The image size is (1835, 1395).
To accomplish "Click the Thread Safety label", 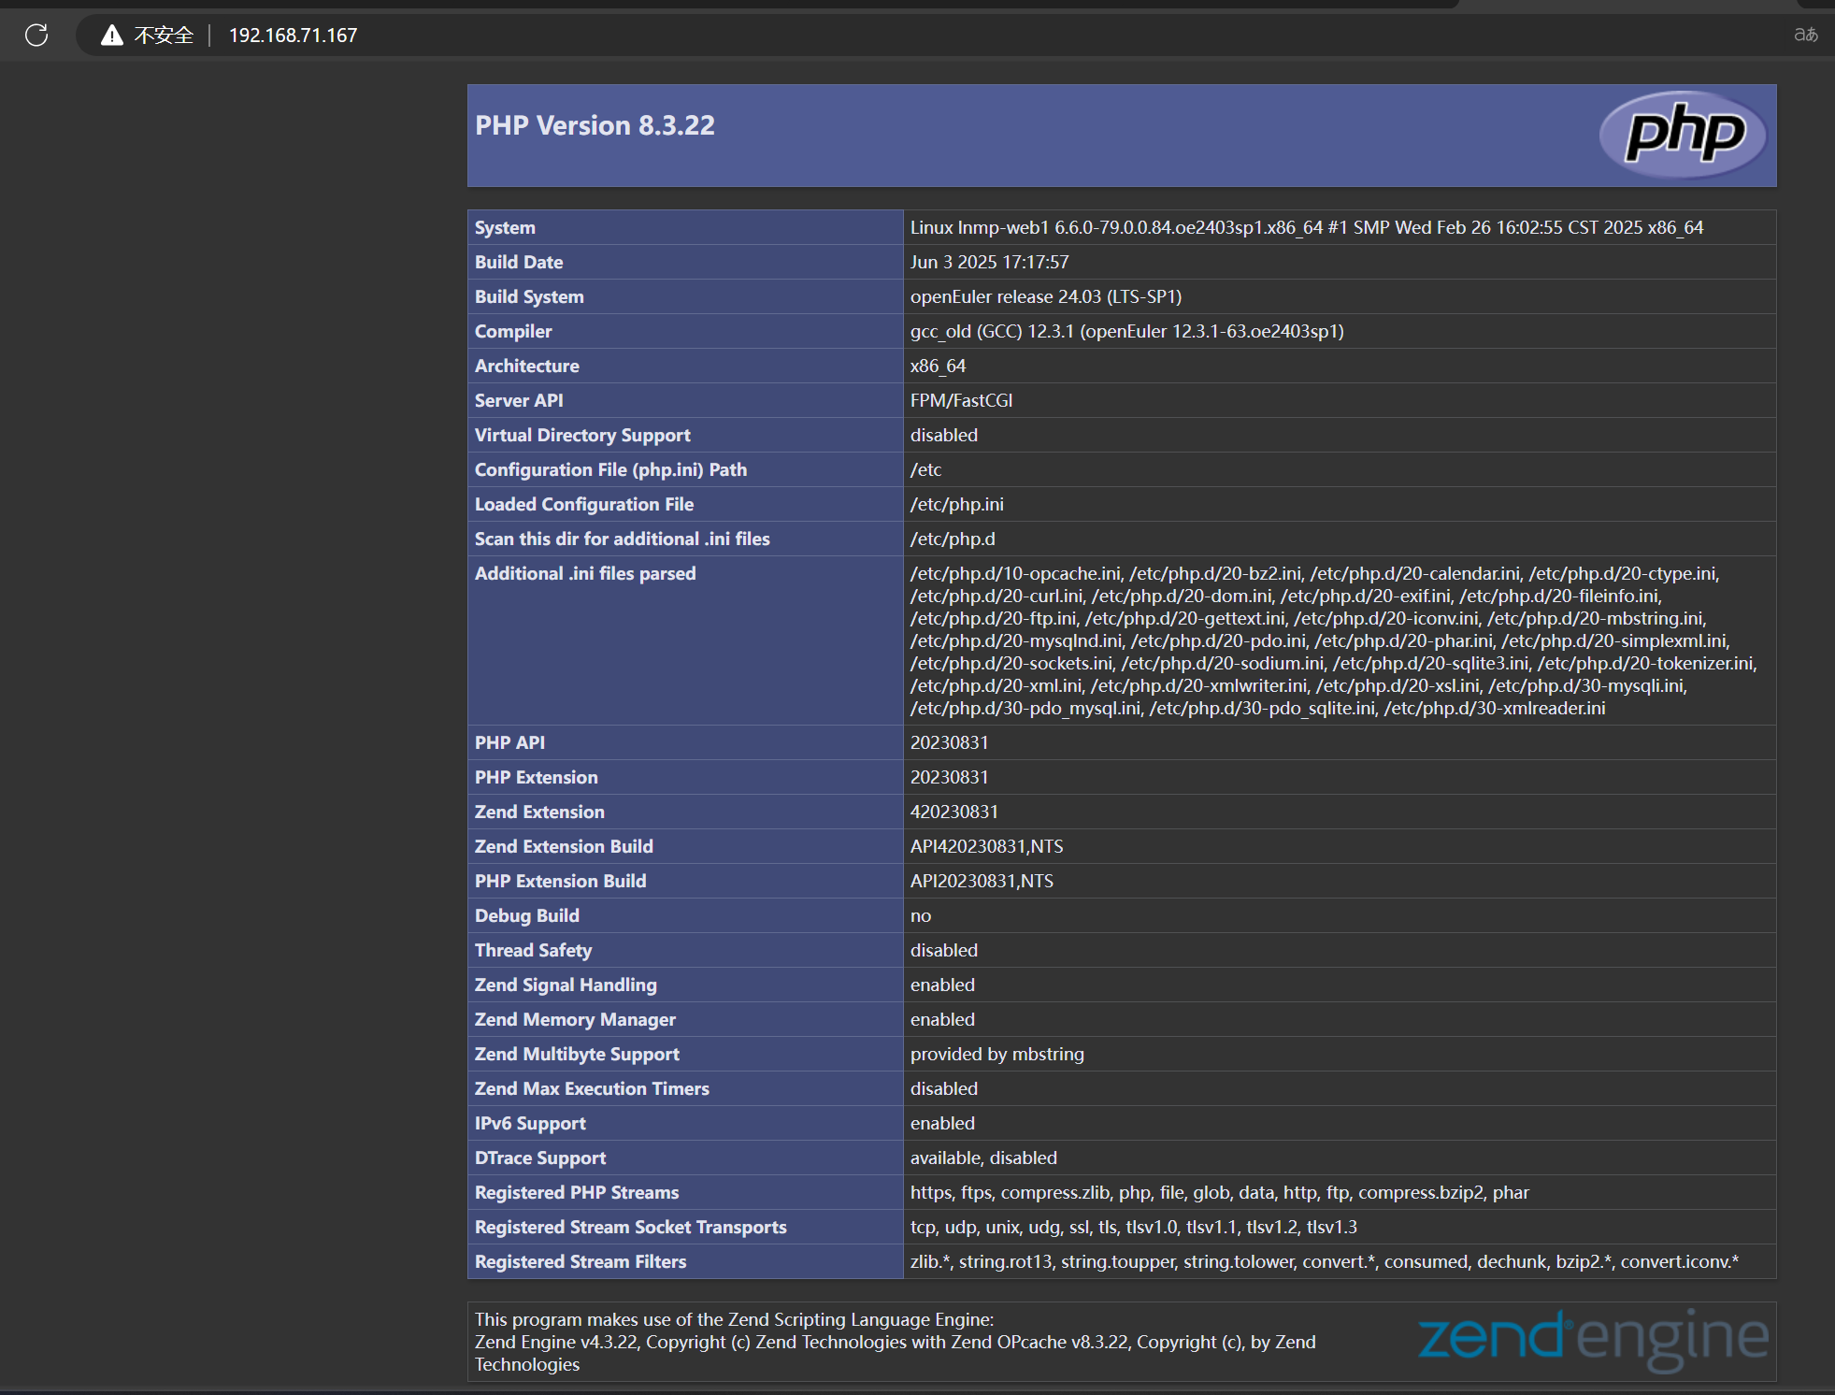I will click(534, 950).
